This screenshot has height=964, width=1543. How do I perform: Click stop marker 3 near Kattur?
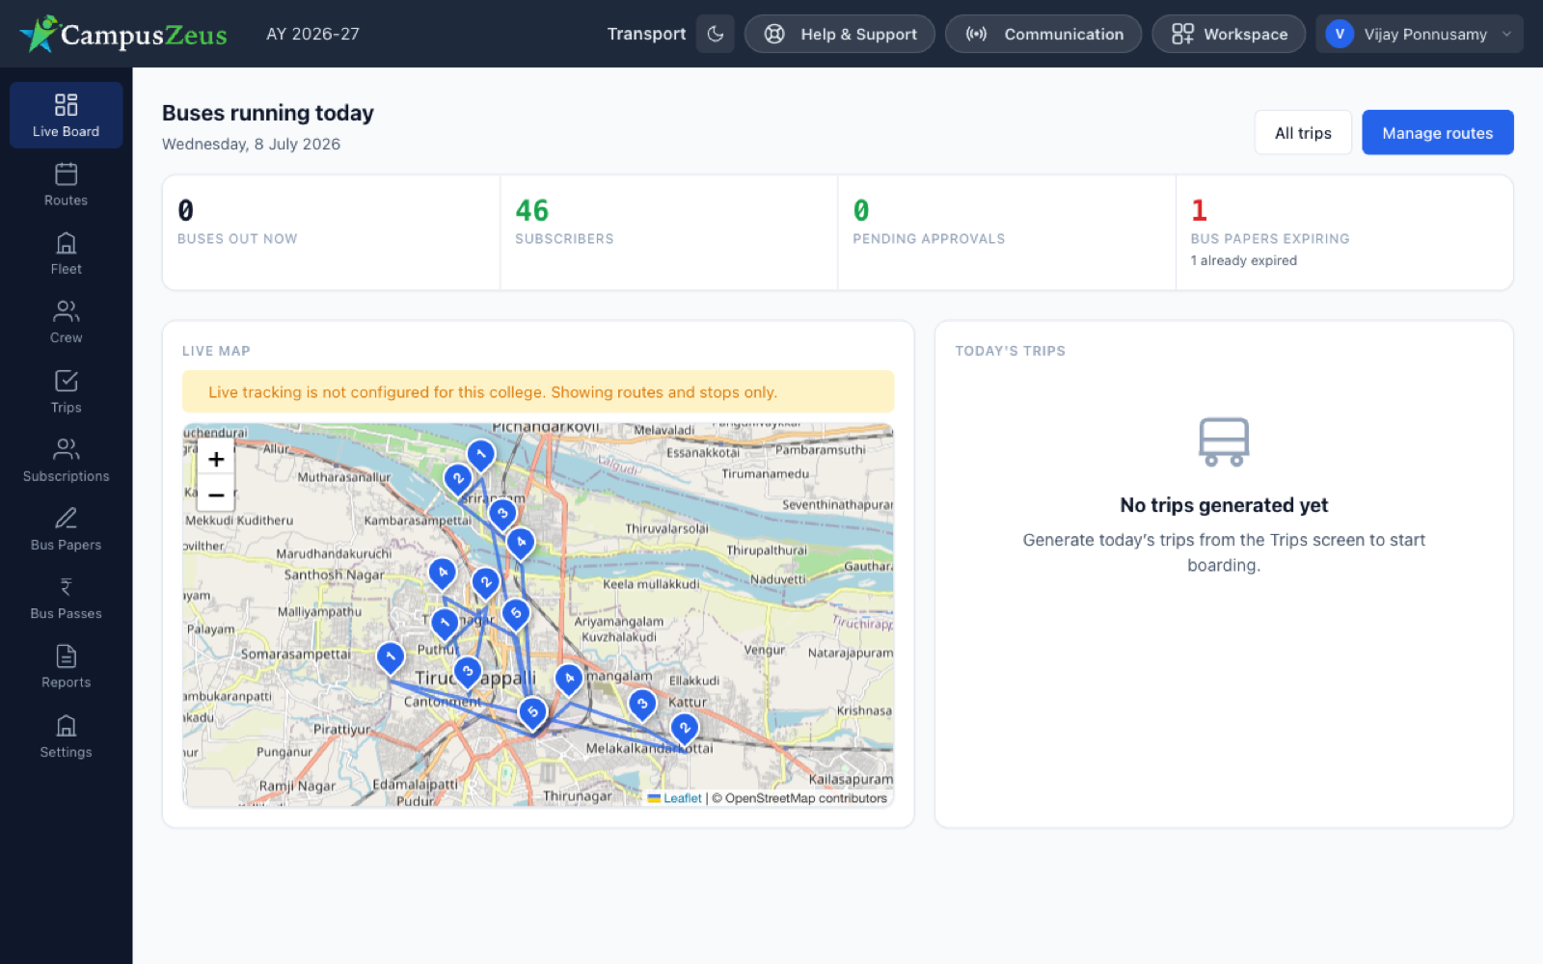642,705
